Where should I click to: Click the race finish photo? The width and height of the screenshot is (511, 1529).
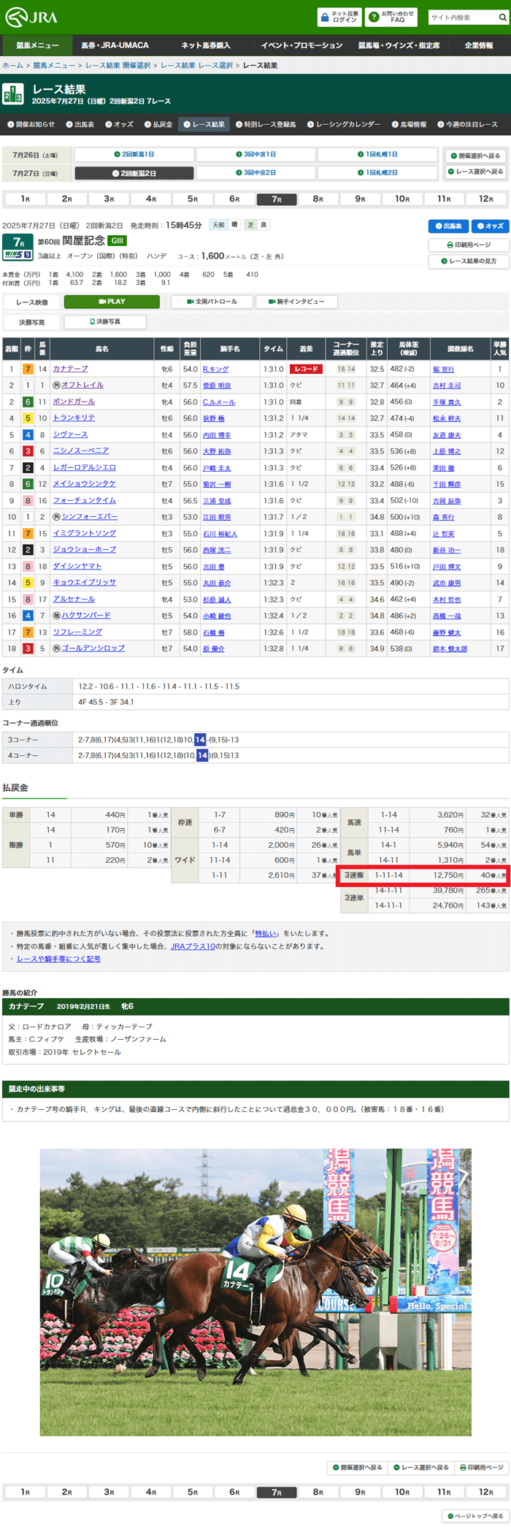tap(255, 1292)
